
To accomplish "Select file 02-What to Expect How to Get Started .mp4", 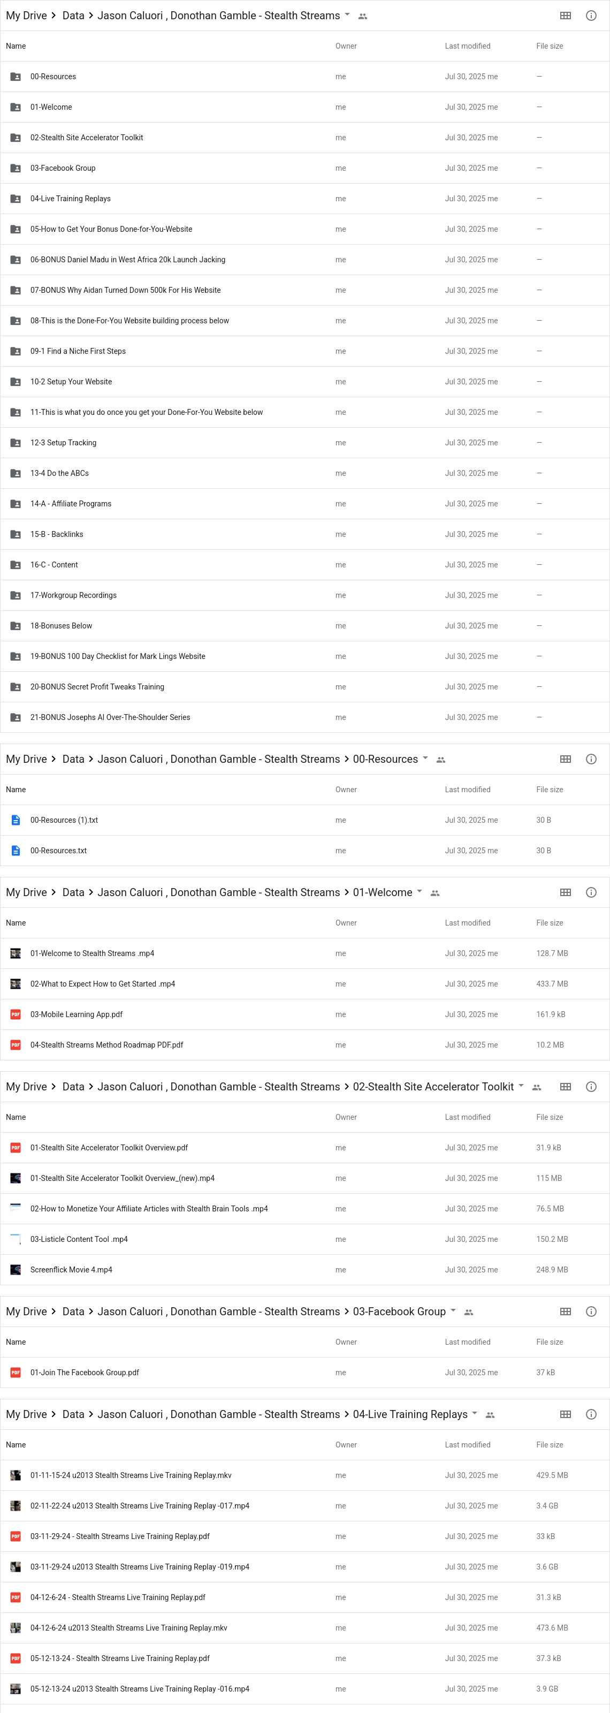I will point(305,983).
